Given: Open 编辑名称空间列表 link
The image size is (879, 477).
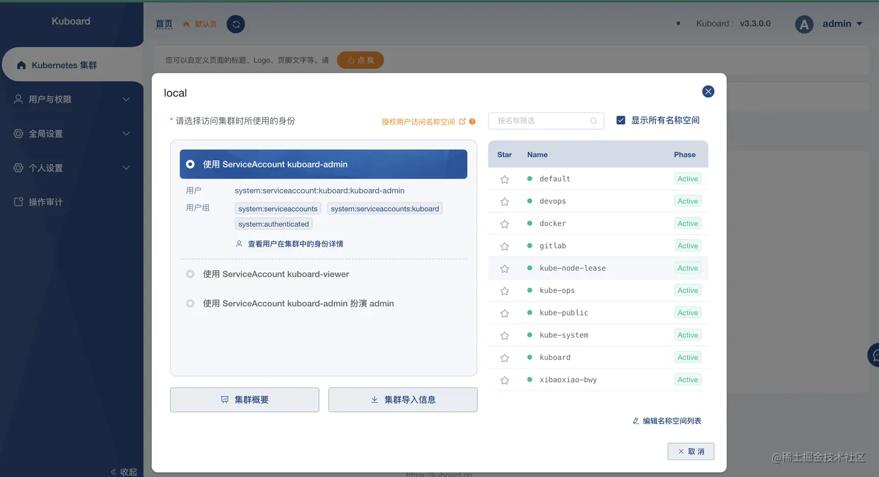Looking at the screenshot, I should pyautogui.click(x=667, y=421).
